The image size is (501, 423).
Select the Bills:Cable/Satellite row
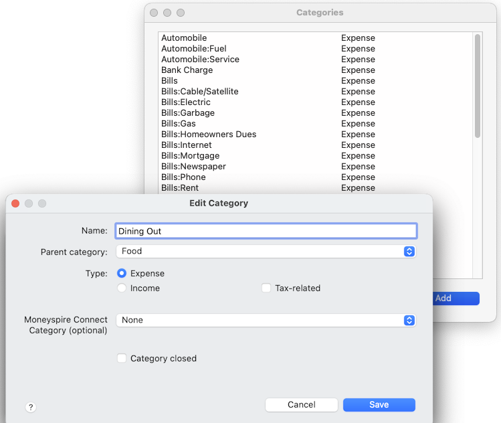pyautogui.click(x=315, y=92)
